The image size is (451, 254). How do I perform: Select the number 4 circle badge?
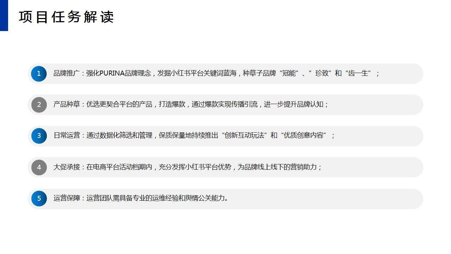click(x=39, y=167)
